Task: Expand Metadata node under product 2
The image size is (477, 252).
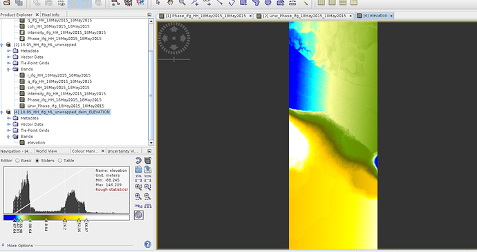Action: point(8,51)
